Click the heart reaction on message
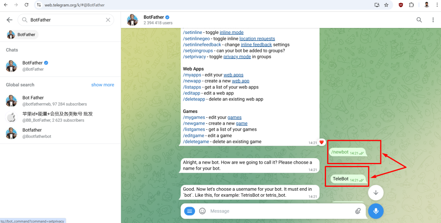 pyautogui.click(x=322, y=142)
